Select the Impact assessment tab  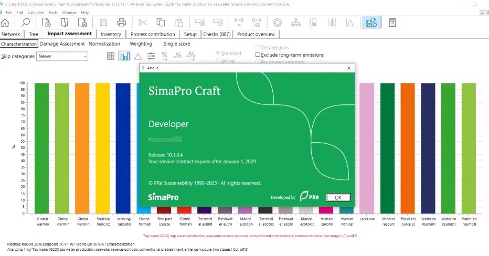click(70, 34)
